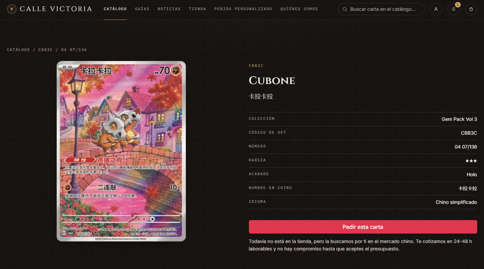Click the 'Holo' finish value
Viewport: 484px width, 269px height.
click(x=472, y=174)
